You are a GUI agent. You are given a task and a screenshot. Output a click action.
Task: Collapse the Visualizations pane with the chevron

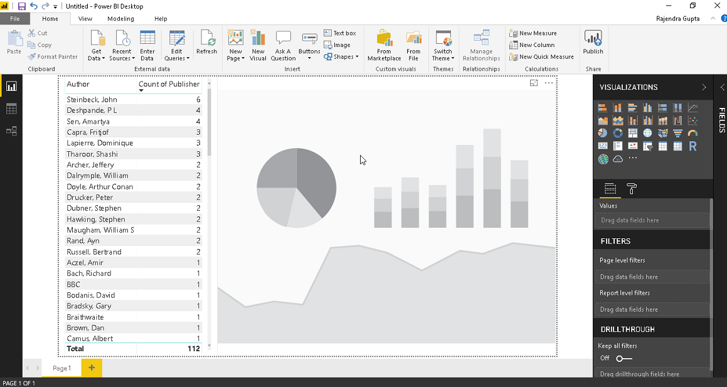pyautogui.click(x=704, y=87)
